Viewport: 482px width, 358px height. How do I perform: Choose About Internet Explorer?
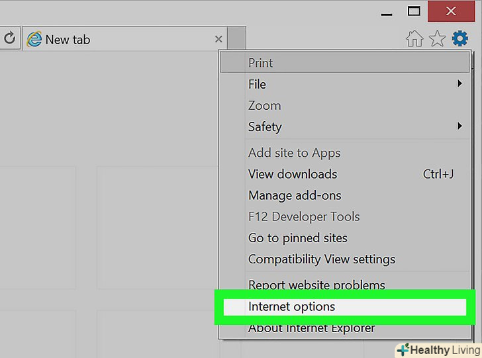point(344,328)
